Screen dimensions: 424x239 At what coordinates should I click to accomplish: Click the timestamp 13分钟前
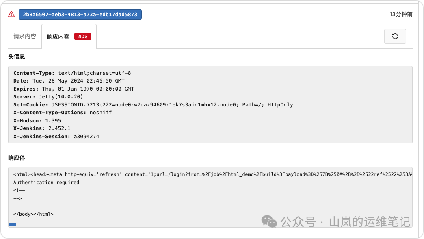click(402, 14)
